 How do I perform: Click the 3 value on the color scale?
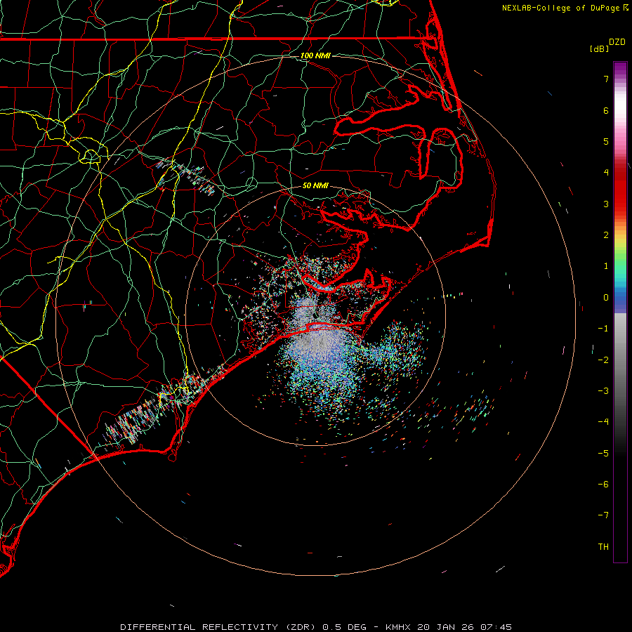point(606,204)
